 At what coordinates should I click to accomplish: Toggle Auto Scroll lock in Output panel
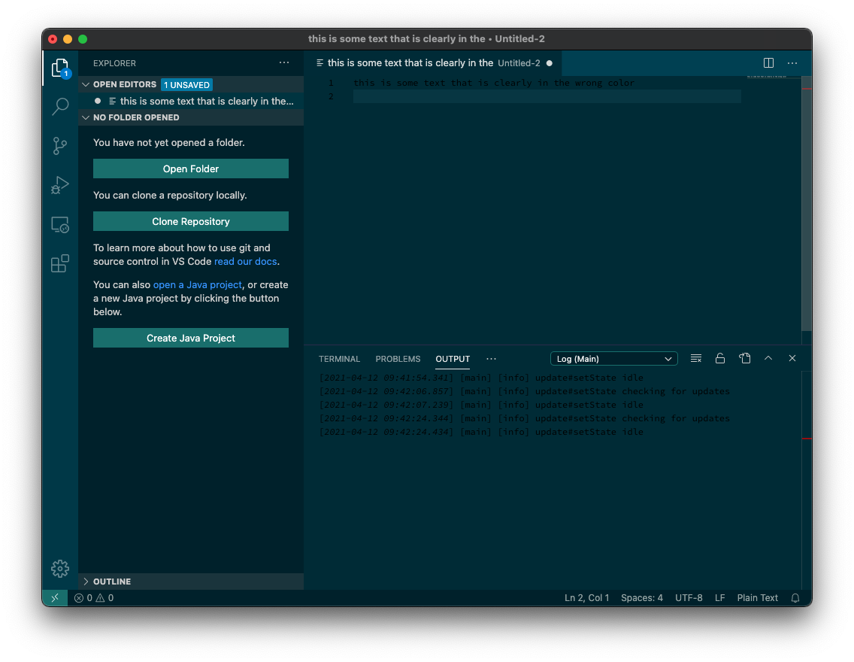point(720,358)
